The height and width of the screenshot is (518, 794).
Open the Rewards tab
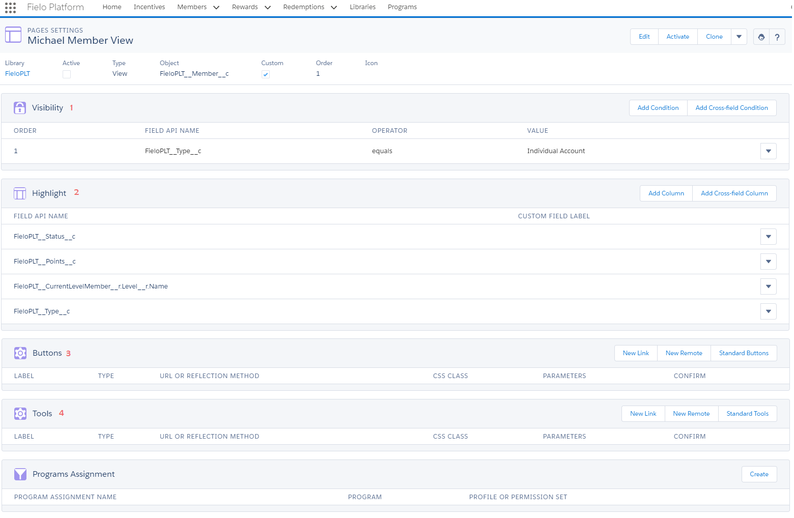click(x=245, y=7)
